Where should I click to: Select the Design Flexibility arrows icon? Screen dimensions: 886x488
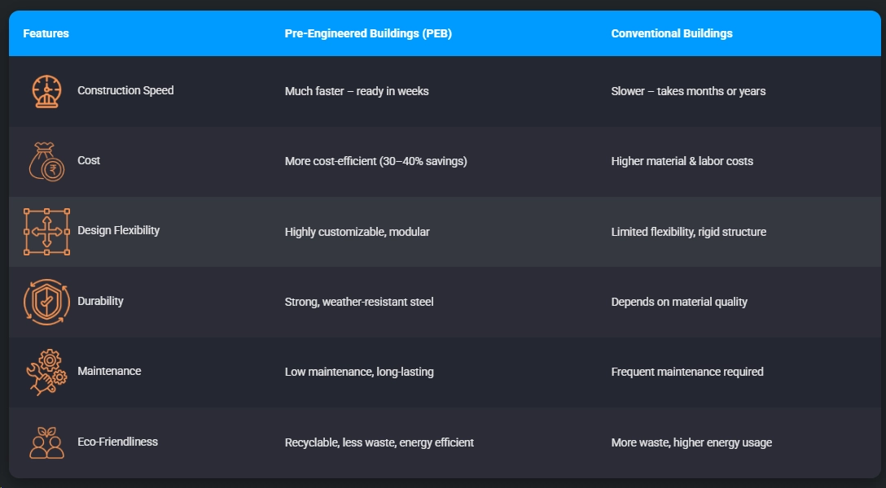[46, 231]
